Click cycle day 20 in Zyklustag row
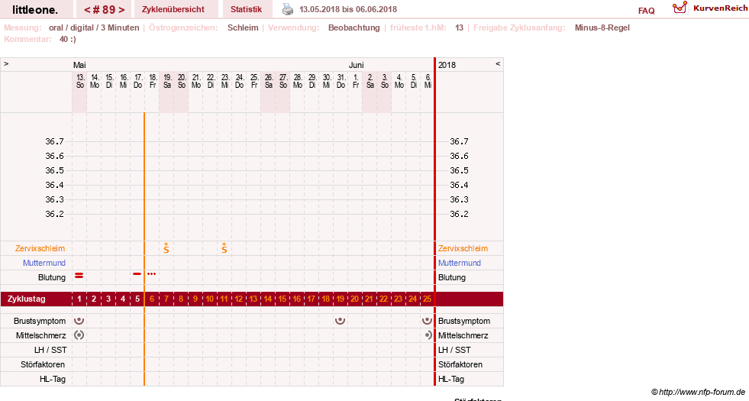Screen dimensions: 749x401 [354, 299]
